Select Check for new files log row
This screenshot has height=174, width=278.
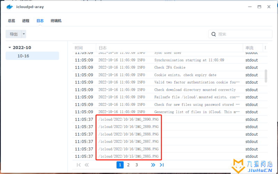pyautogui.click(x=170, y=105)
